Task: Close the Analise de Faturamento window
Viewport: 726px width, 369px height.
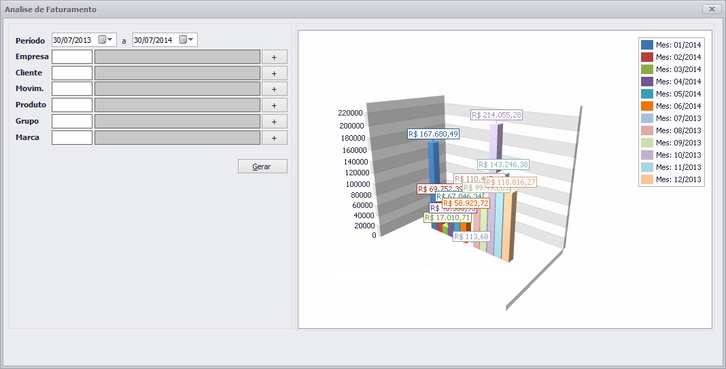Action: point(712,10)
